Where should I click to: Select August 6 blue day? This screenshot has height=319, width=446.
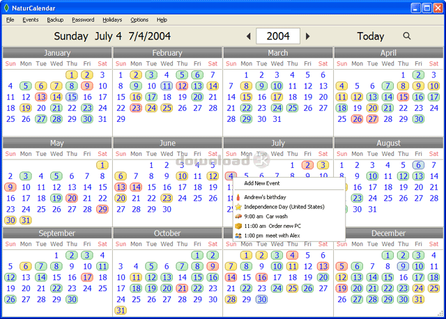point(418,165)
